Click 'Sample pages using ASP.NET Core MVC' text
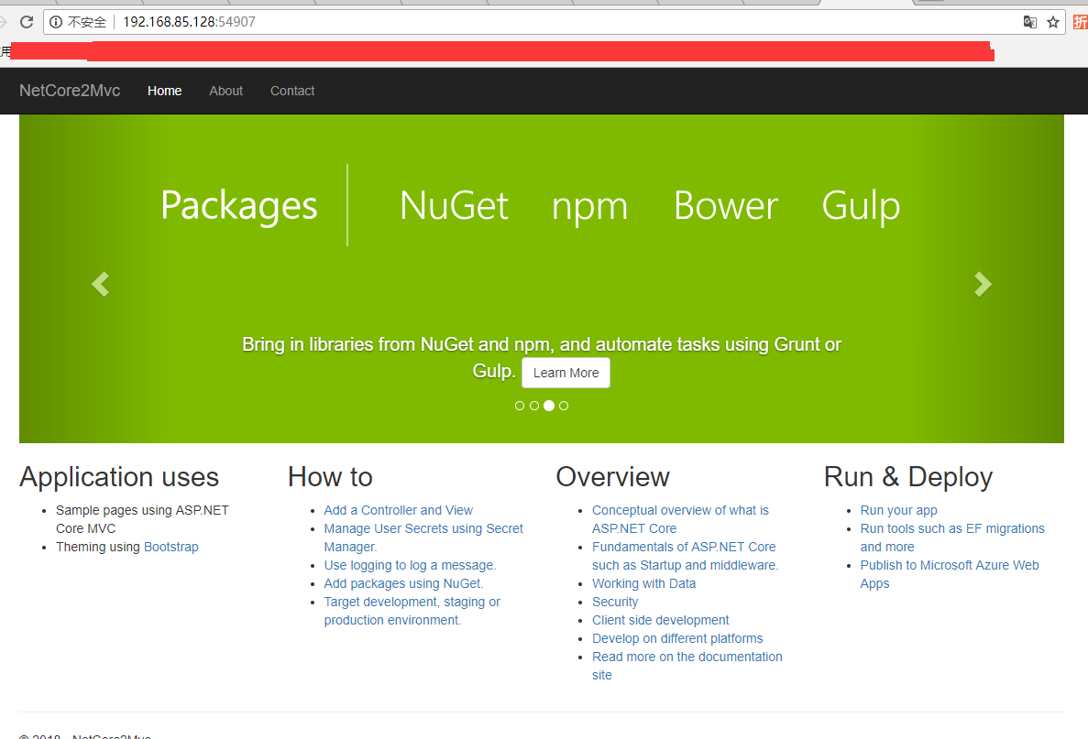The image size is (1088, 739). point(142,519)
